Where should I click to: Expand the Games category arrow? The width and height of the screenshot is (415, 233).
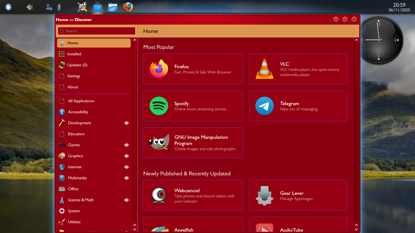(x=127, y=145)
